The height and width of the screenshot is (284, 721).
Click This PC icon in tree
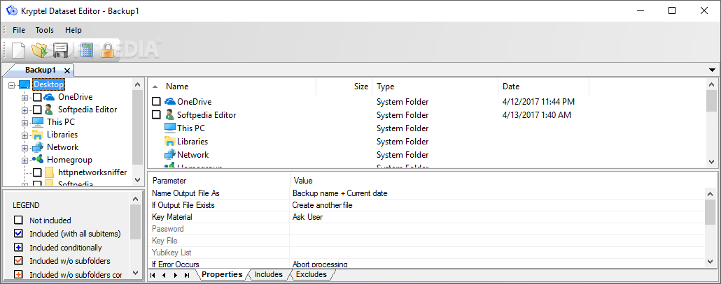click(38, 122)
